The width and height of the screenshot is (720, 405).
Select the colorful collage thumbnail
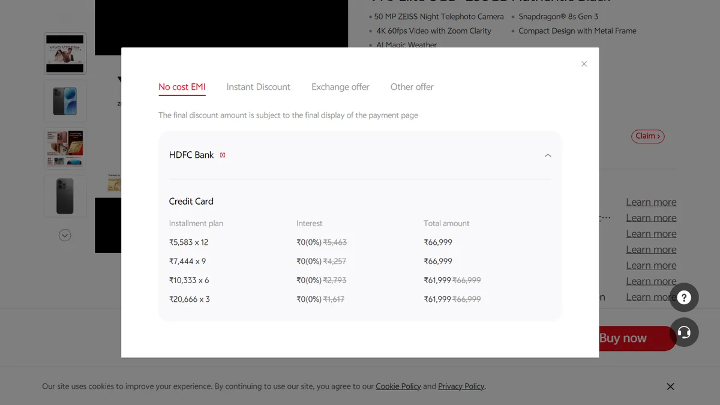pyautogui.click(x=65, y=149)
